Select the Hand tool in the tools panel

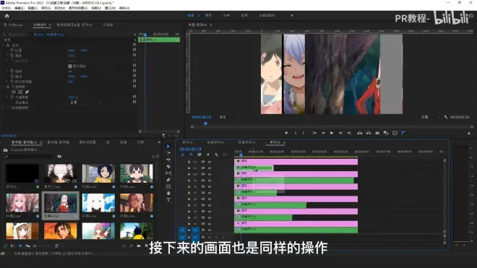(x=168, y=193)
